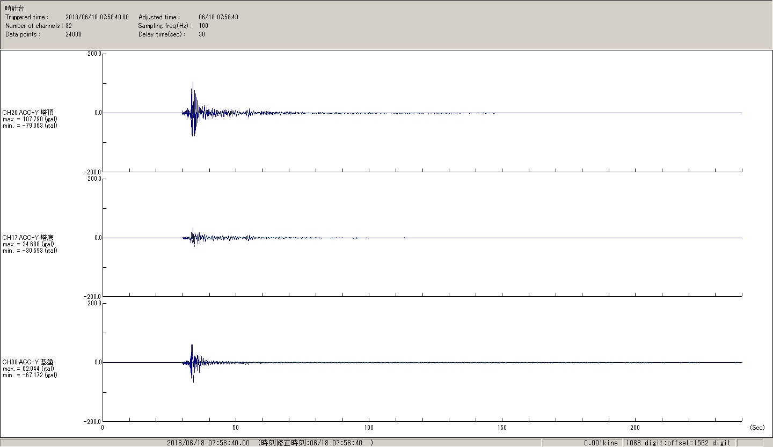The image size is (773, 447).
Task: Click the 150 label on the time axis
Action: coord(502,428)
